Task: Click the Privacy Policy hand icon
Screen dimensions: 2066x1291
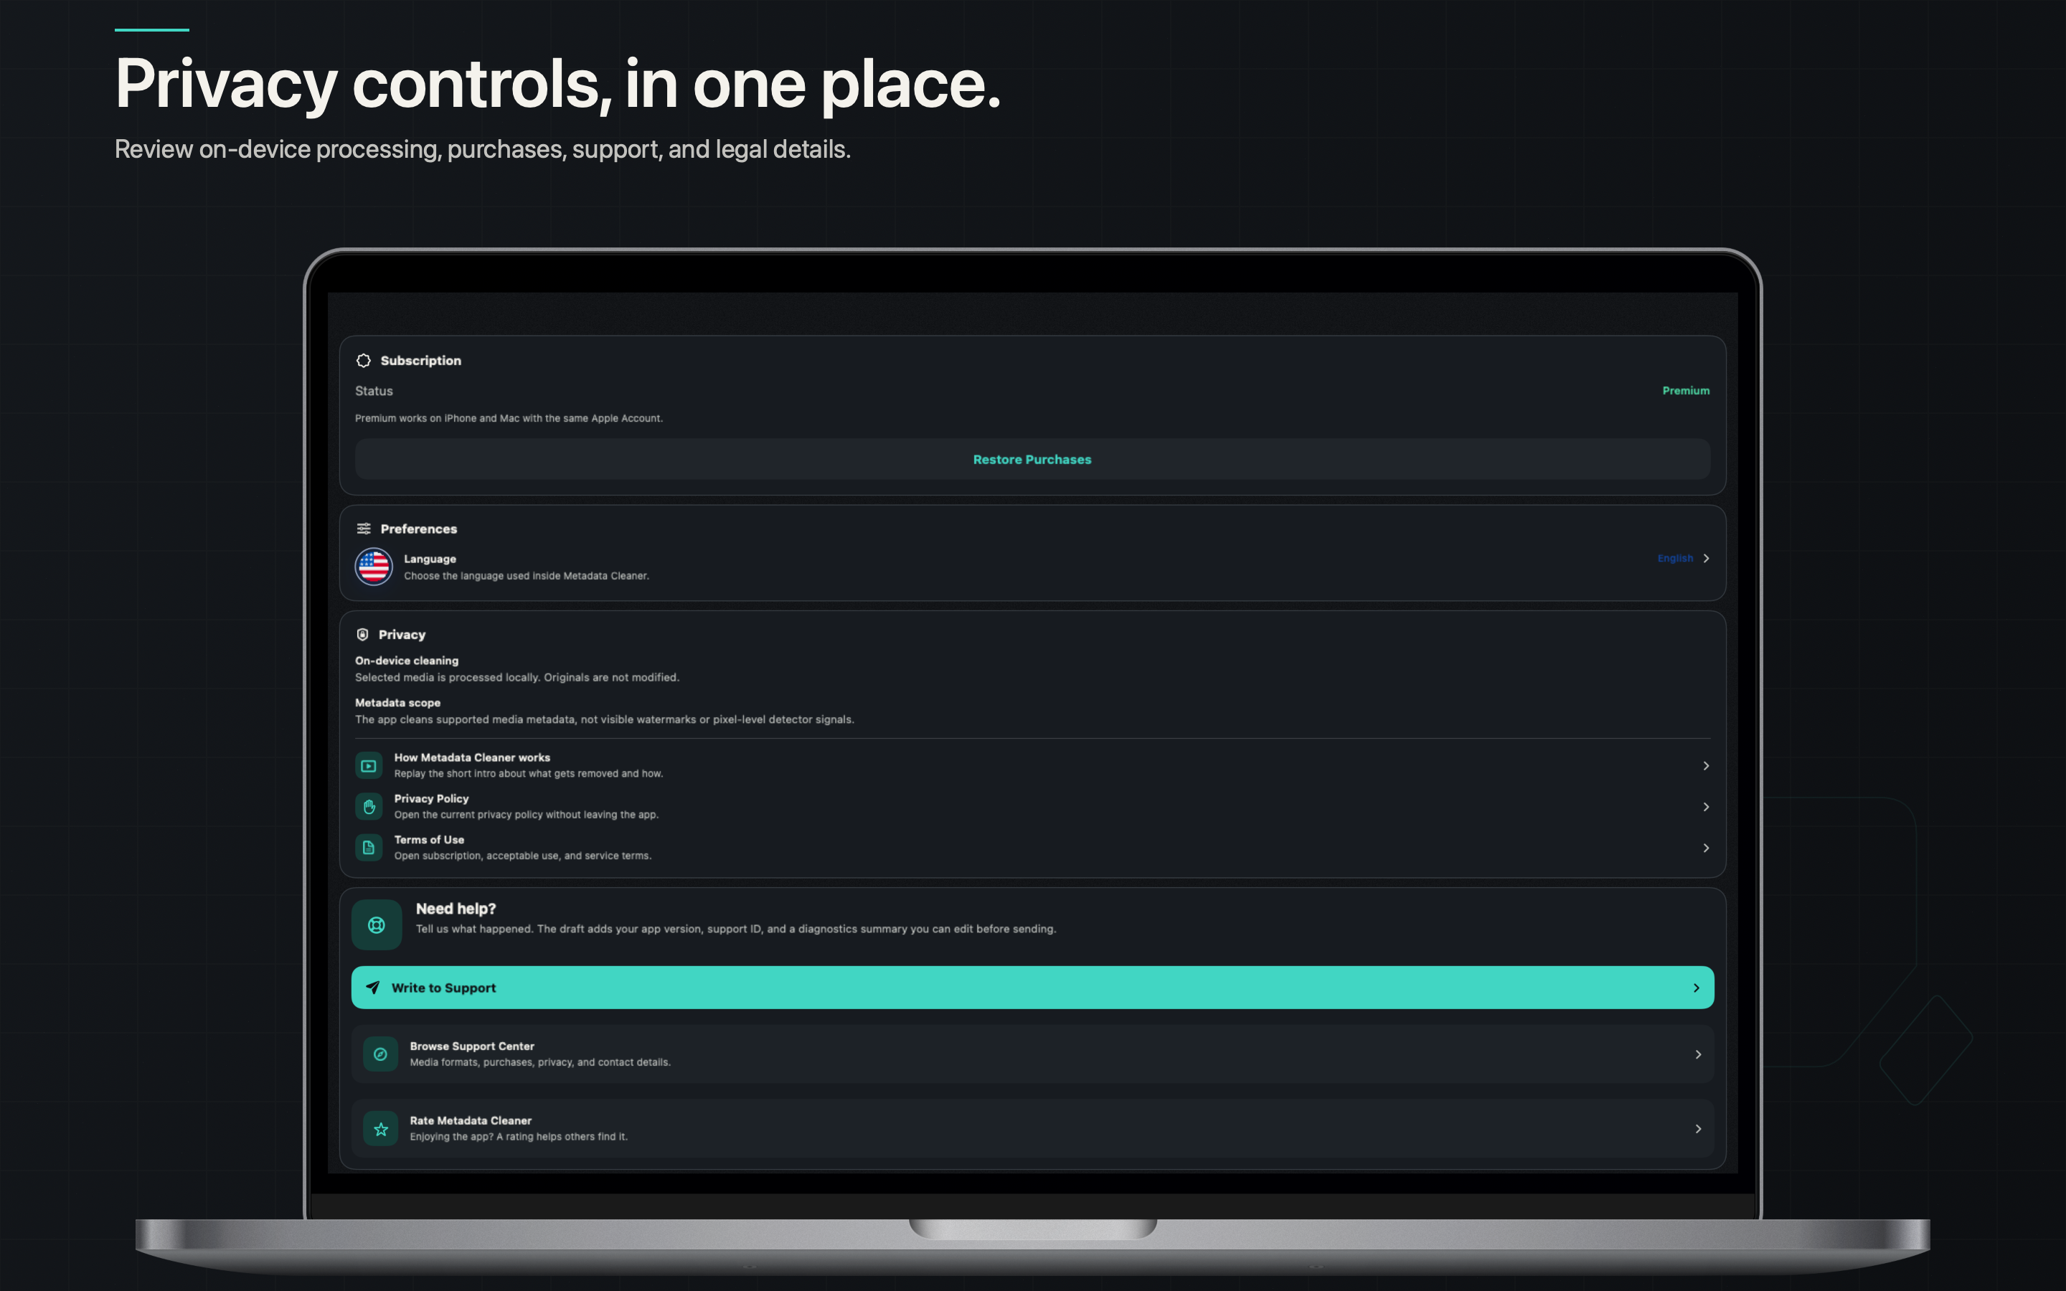Action: (369, 807)
